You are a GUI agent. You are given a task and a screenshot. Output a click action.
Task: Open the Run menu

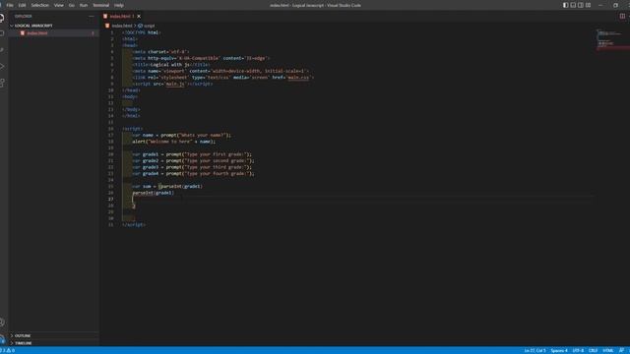[84, 5]
